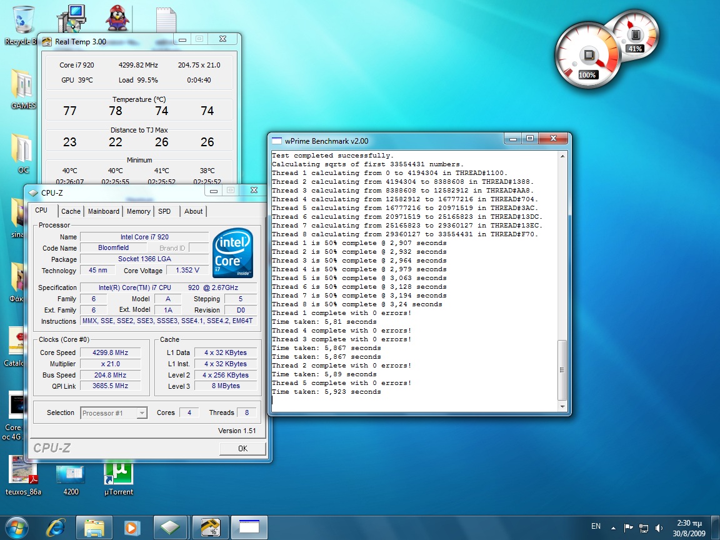Image resolution: width=720 pixels, height=540 pixels.
Task: Select the SPD tab
Action: (x=164, y=211)
